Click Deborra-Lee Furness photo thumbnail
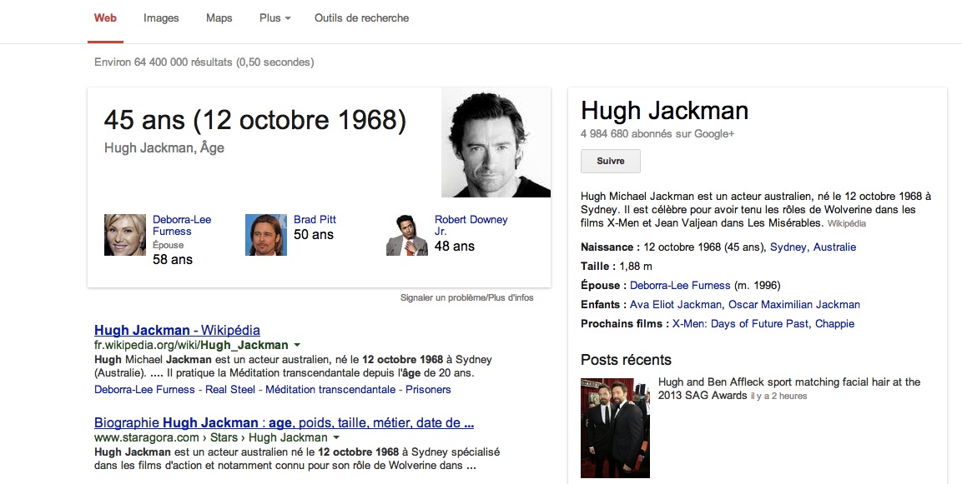962x484 pixels. point(125,235)
